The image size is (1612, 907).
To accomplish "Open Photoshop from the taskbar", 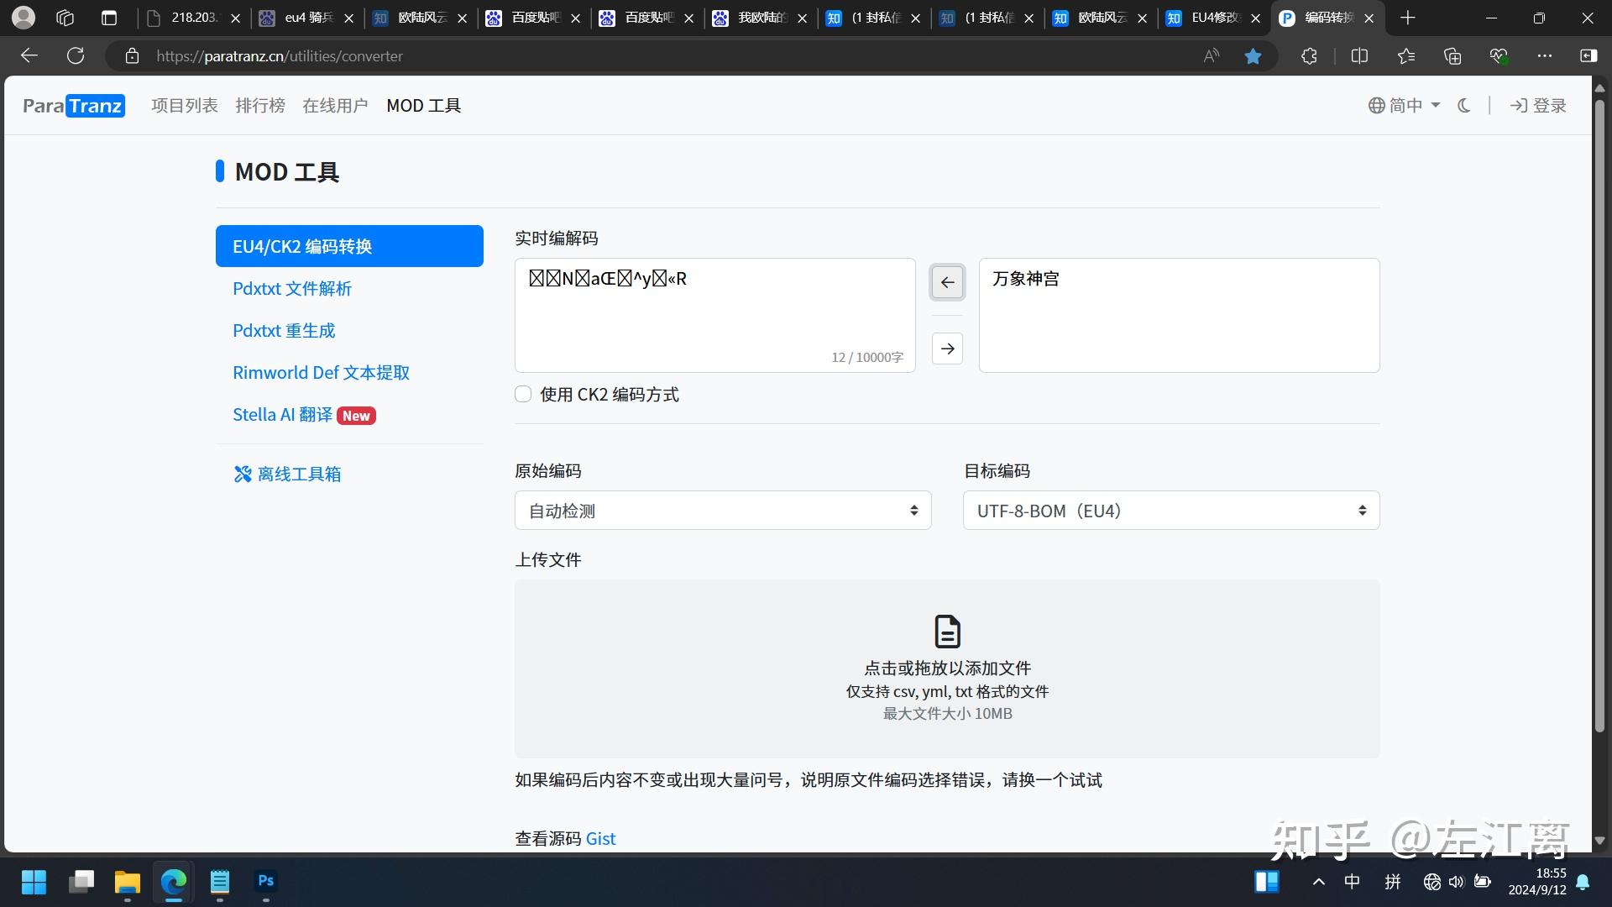I will (x=265, y=883).
